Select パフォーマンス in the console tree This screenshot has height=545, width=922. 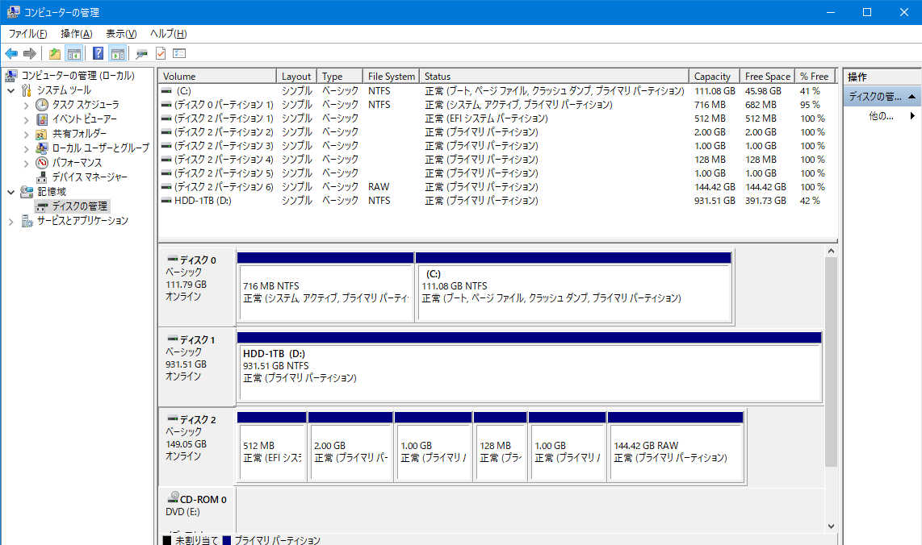click(x=77, y=163)
